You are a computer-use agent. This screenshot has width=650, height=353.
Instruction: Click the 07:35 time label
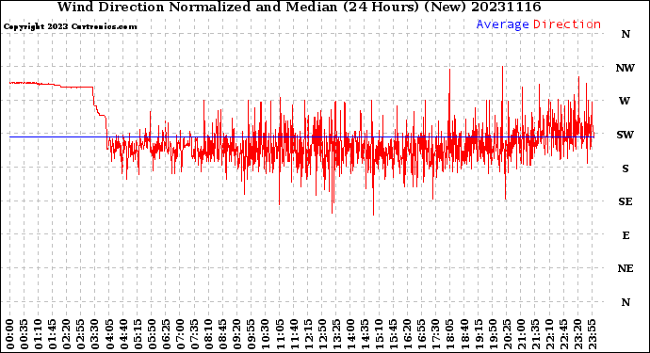(194, 334)
